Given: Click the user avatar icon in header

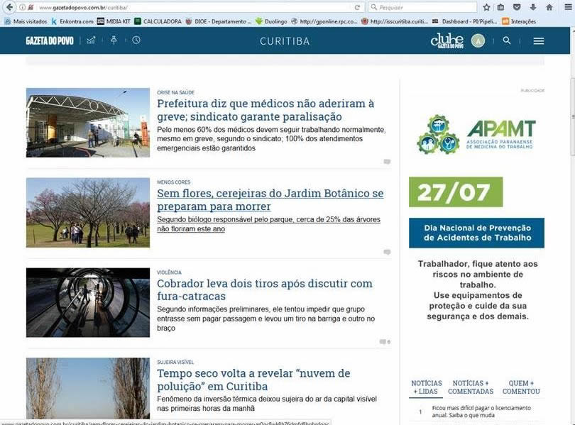Looking at the screenshot, I should pyautogui.click(x=478, y=41).
